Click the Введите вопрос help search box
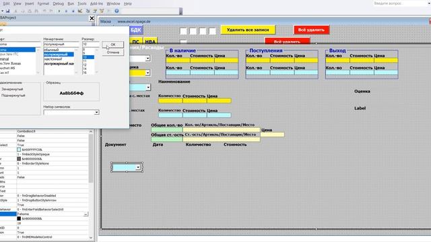 [x=400, y=3]
